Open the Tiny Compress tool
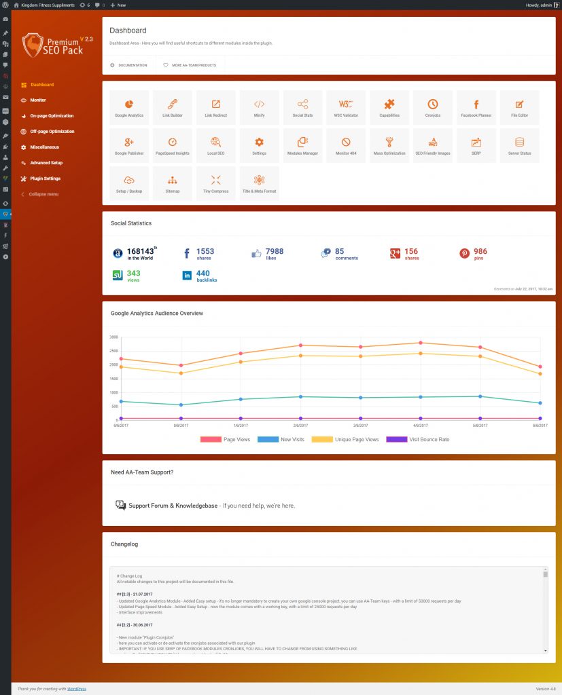 coord(215,182)
